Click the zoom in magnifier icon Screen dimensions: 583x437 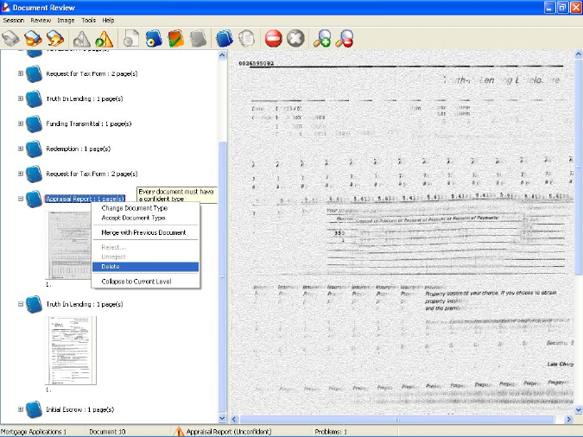pos(323,38)
